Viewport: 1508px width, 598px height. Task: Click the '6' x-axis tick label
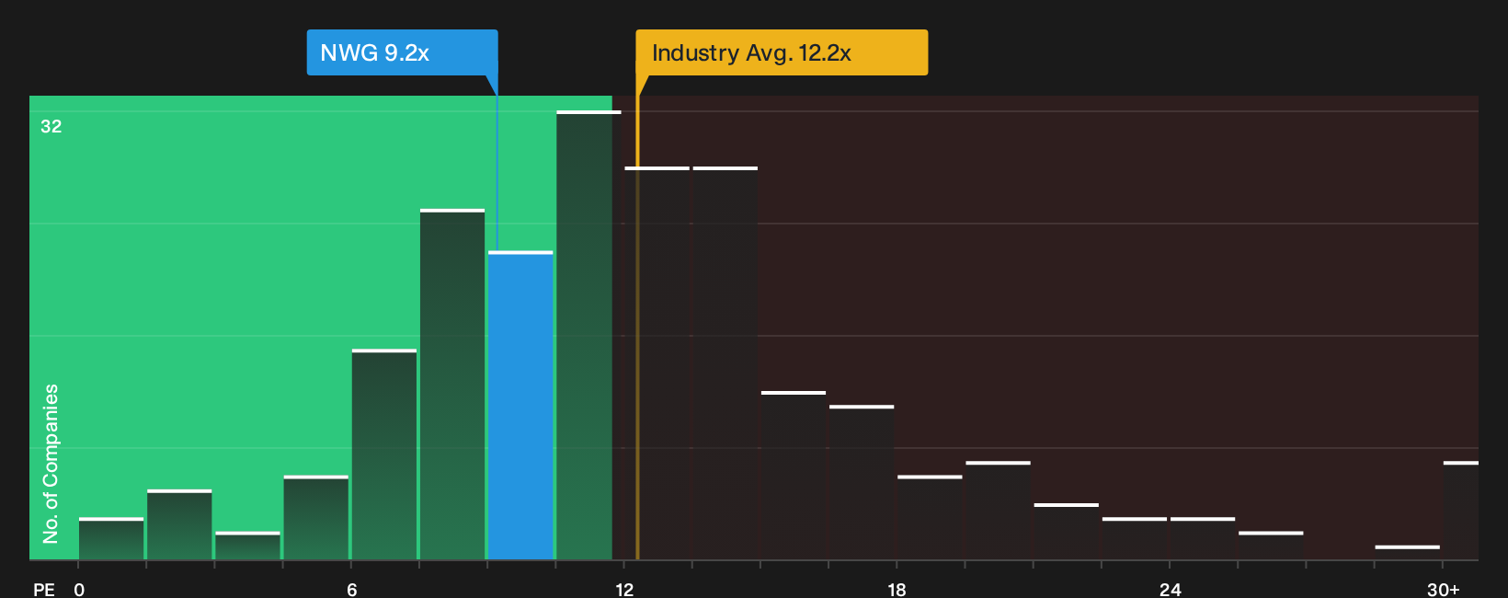[352, 589]
